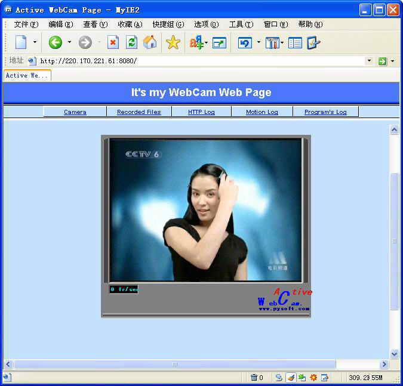Toggle the highlighted brush icon in status bar
Image resolution: width=403 pixels, height=386 pixels.
290,377
